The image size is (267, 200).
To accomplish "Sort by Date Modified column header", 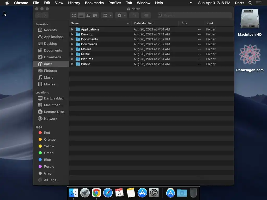I will 155,23.
